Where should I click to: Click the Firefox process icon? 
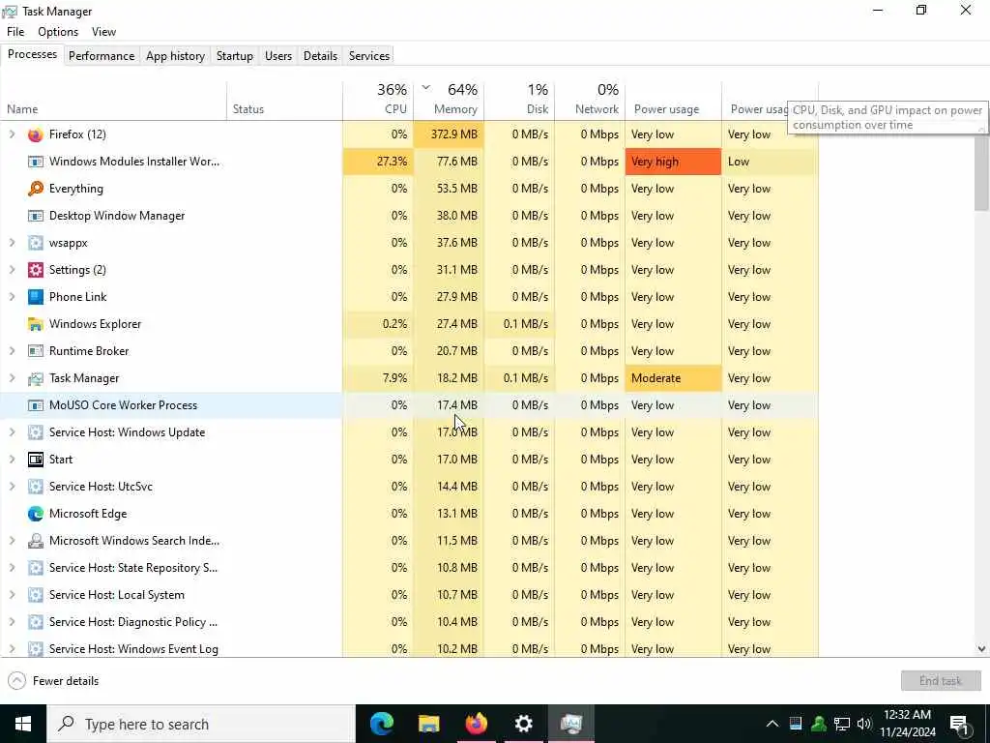click(x=36, y=134)
